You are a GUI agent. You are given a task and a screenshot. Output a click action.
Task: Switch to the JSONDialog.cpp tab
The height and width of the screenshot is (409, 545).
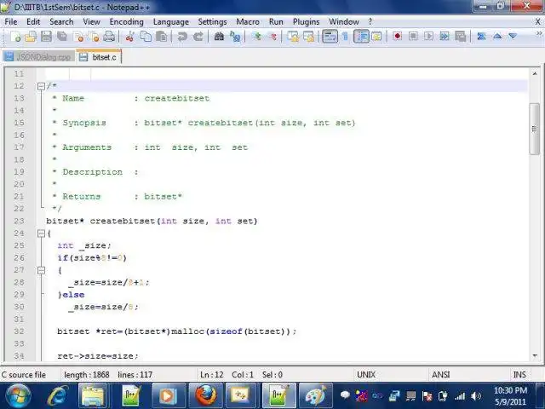pos(38,57)
